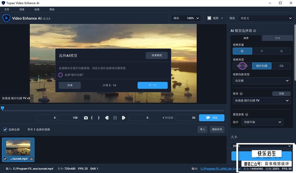296x173 pixels.
Task: Select 隔行扫描 video type
Action: pyautogui.click(x=262, y=66)
